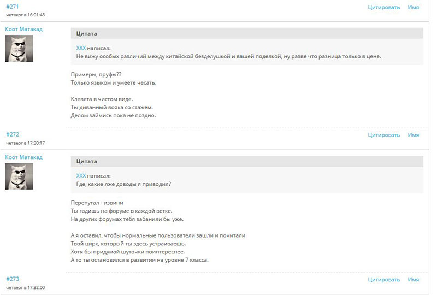The image size is (437, 295).
Task: Click timestamp 'четверг в 17:32:00'
Action: click(x=25, y=287)
